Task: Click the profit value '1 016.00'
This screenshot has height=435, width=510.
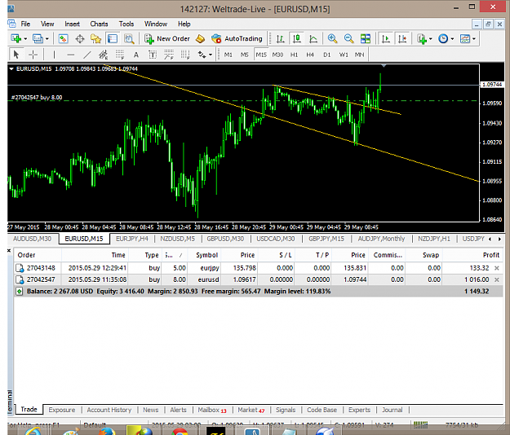Action: (477, 279)
